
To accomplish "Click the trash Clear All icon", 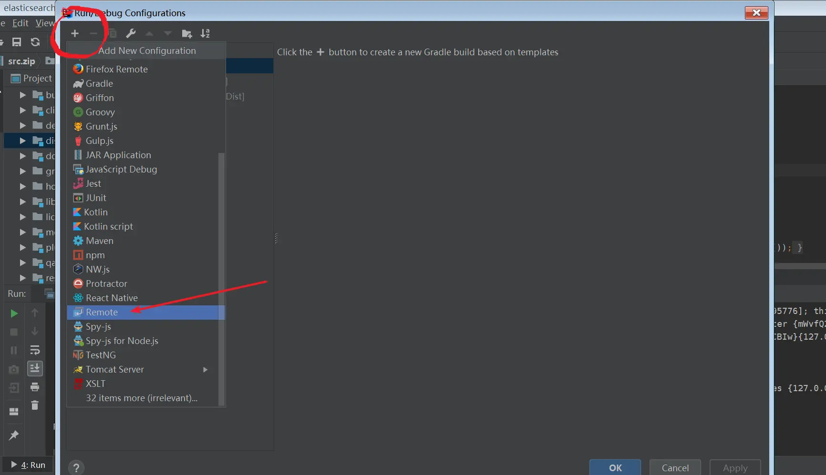I will [35, 405].
